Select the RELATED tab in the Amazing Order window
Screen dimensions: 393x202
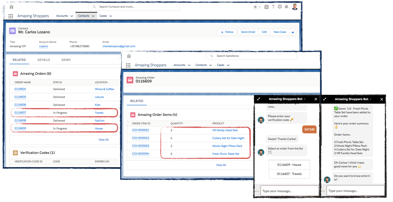[x=137, y=101]
